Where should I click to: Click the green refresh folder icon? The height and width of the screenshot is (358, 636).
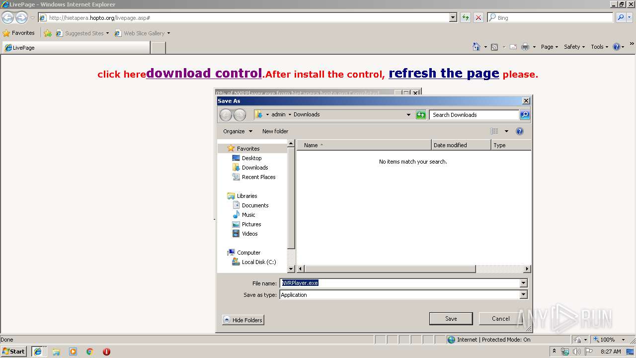coord(421,115)
